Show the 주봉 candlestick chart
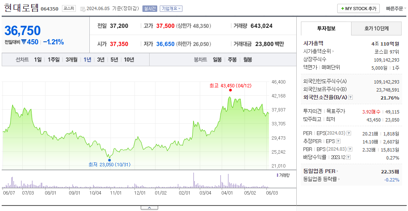408x211 pixels. [232, 60]
